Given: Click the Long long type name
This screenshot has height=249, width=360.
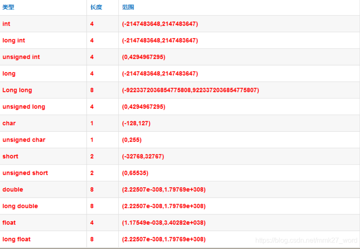Looking at the screenshot, I should (17, 90).
